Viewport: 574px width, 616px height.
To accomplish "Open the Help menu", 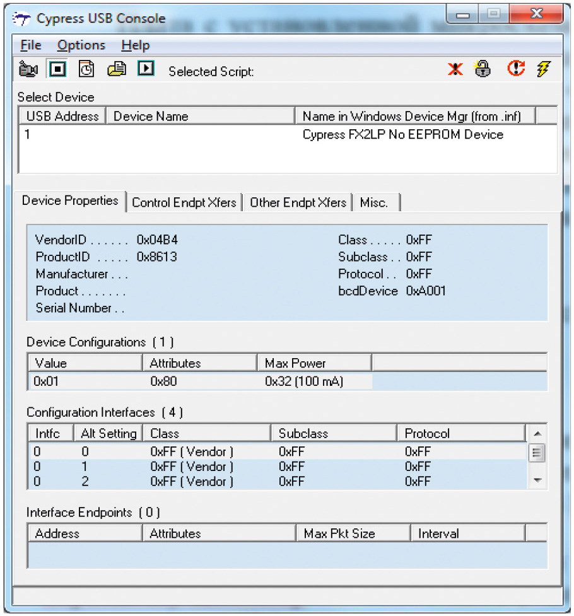I will pos(135,45).
